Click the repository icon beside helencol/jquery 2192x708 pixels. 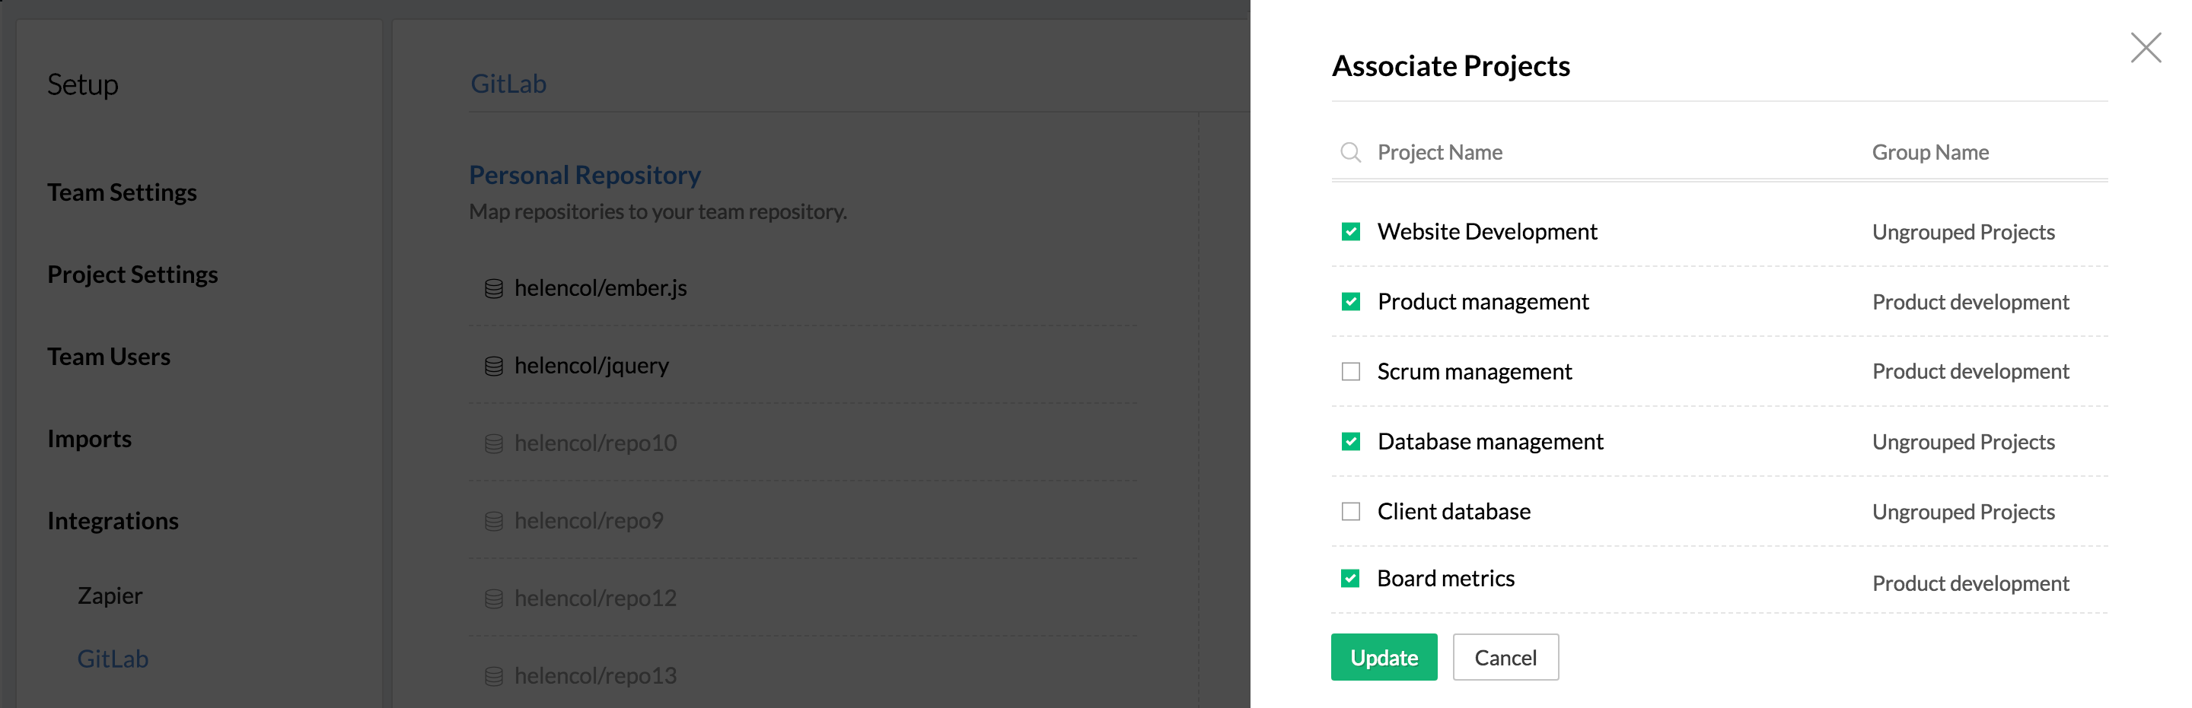[493, 367]
